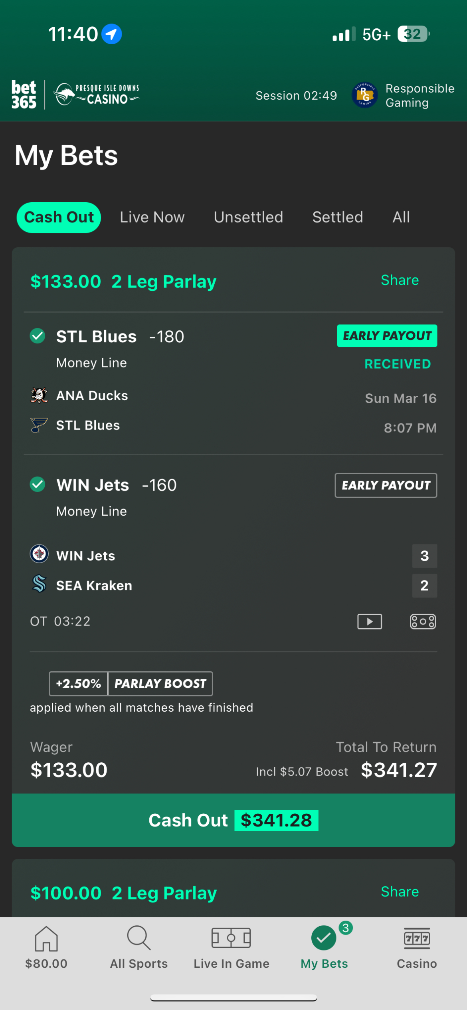Open the Responsible Gaming badge icon

[x=364, y=95]
